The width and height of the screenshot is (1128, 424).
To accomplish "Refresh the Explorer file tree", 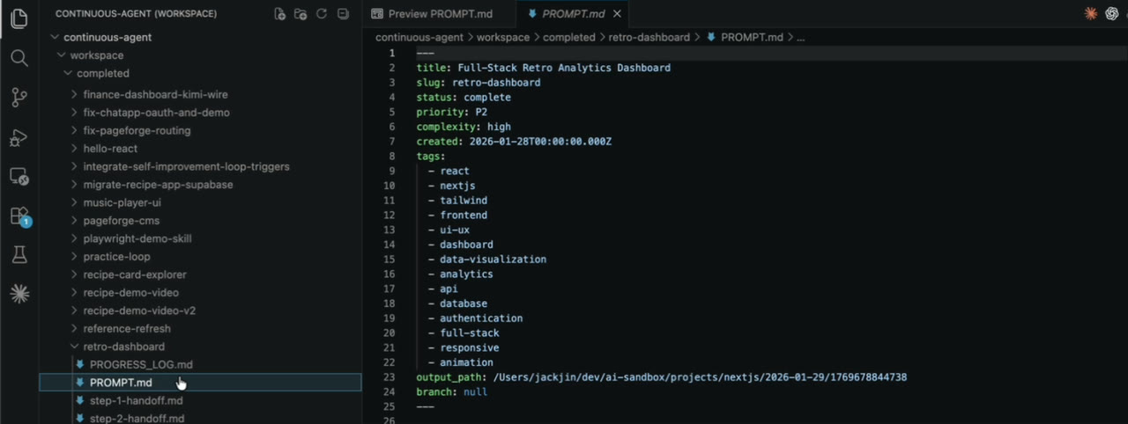I will (322, 14).
